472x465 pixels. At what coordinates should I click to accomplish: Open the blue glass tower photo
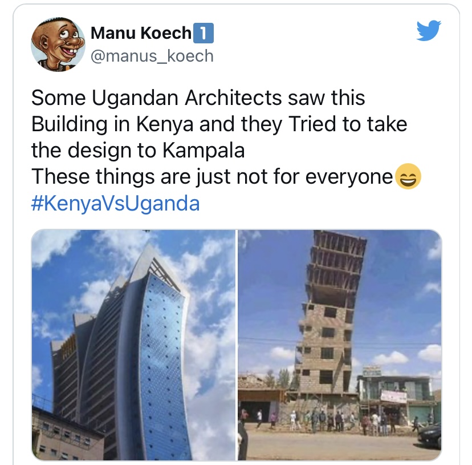133,345
